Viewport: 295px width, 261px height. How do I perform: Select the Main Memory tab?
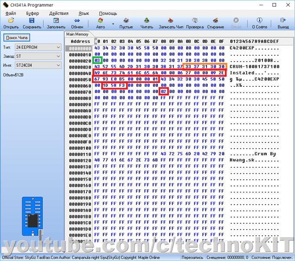pyautogui.click(x=77, y=34)
